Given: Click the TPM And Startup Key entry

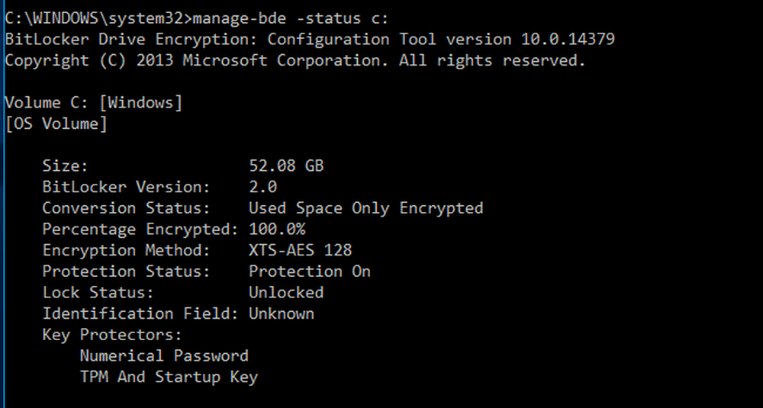Looking at the screenshot, I should click(169, 377).
